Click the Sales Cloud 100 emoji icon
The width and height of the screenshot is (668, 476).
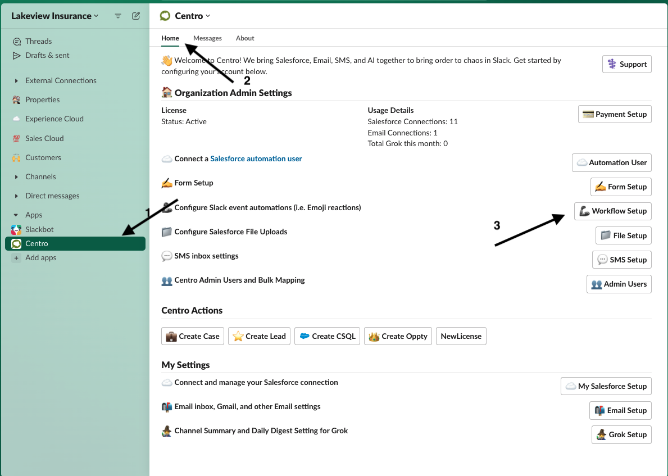16,138
